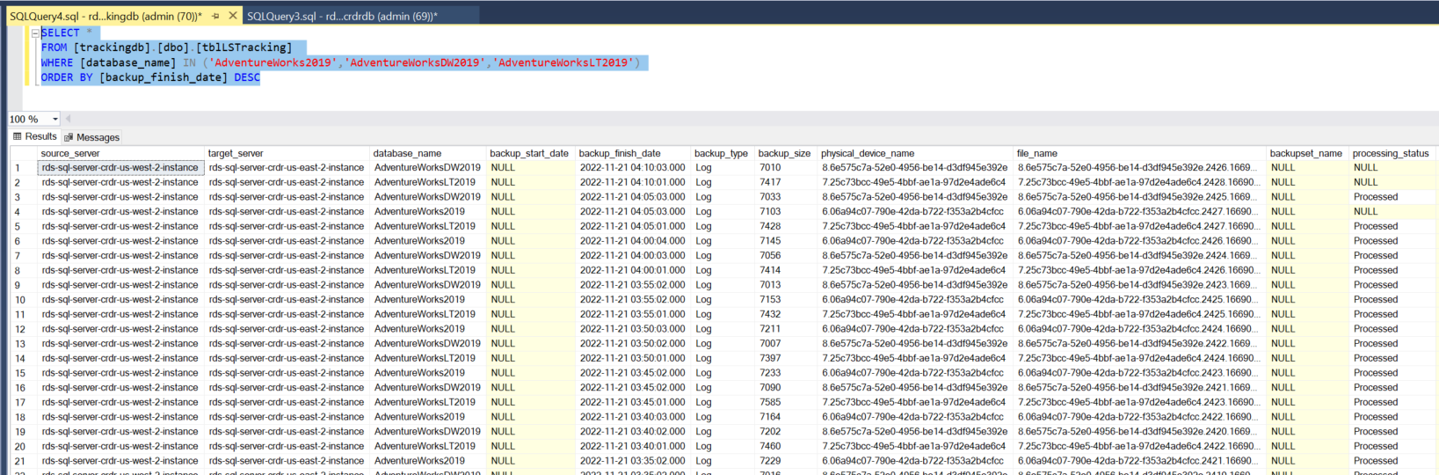The image size is (1439, 475).
Task: Click physical_device_name cell in row 12
Action: tap(915, 329)
